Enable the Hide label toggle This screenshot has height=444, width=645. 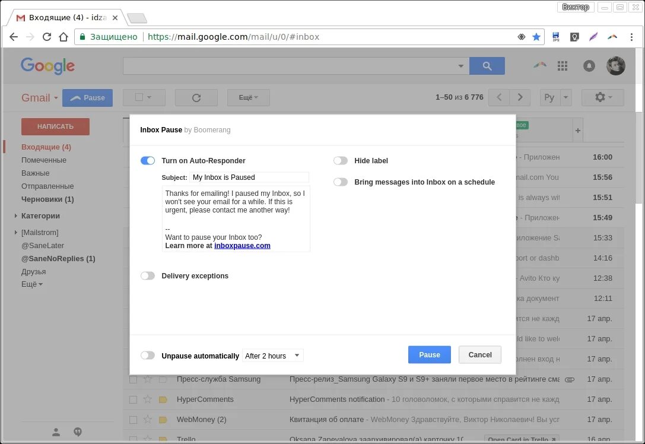pos(341,160)
